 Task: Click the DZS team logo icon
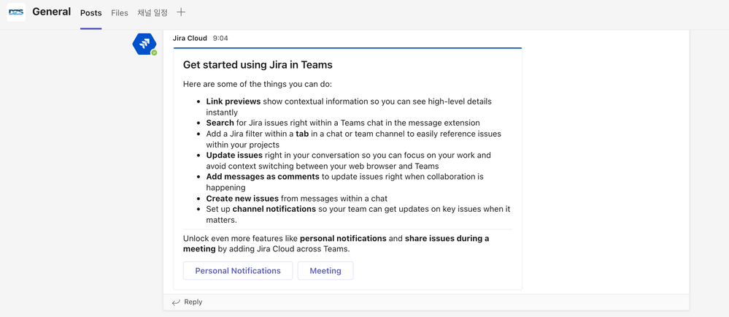click(16, 12)
